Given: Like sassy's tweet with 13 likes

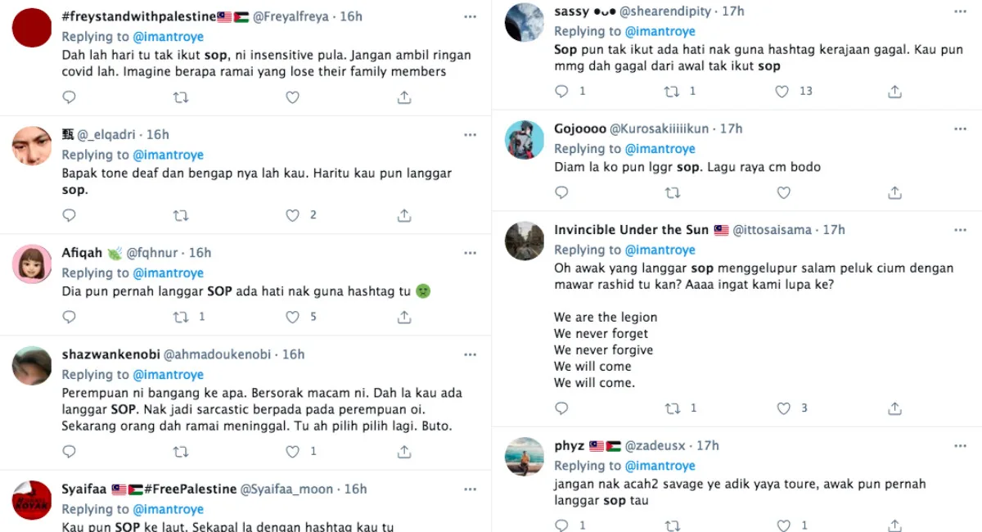Looking at the screenshot, I should [x=783, y=91].
